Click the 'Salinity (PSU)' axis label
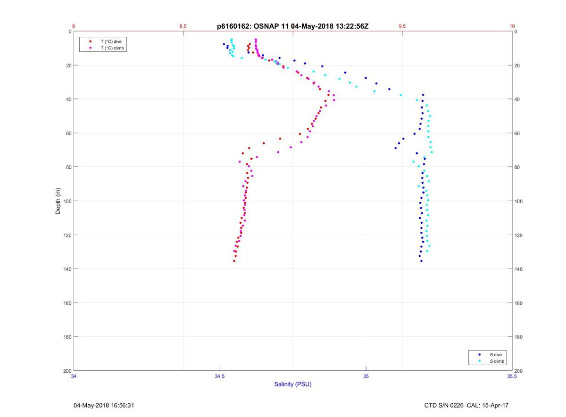 (293, 384)
